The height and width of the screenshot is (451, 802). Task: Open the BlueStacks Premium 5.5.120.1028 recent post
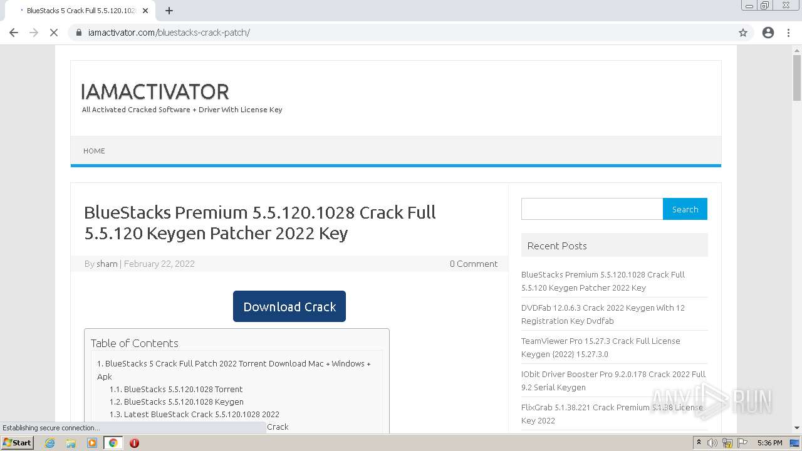click(x=603, y=281)
